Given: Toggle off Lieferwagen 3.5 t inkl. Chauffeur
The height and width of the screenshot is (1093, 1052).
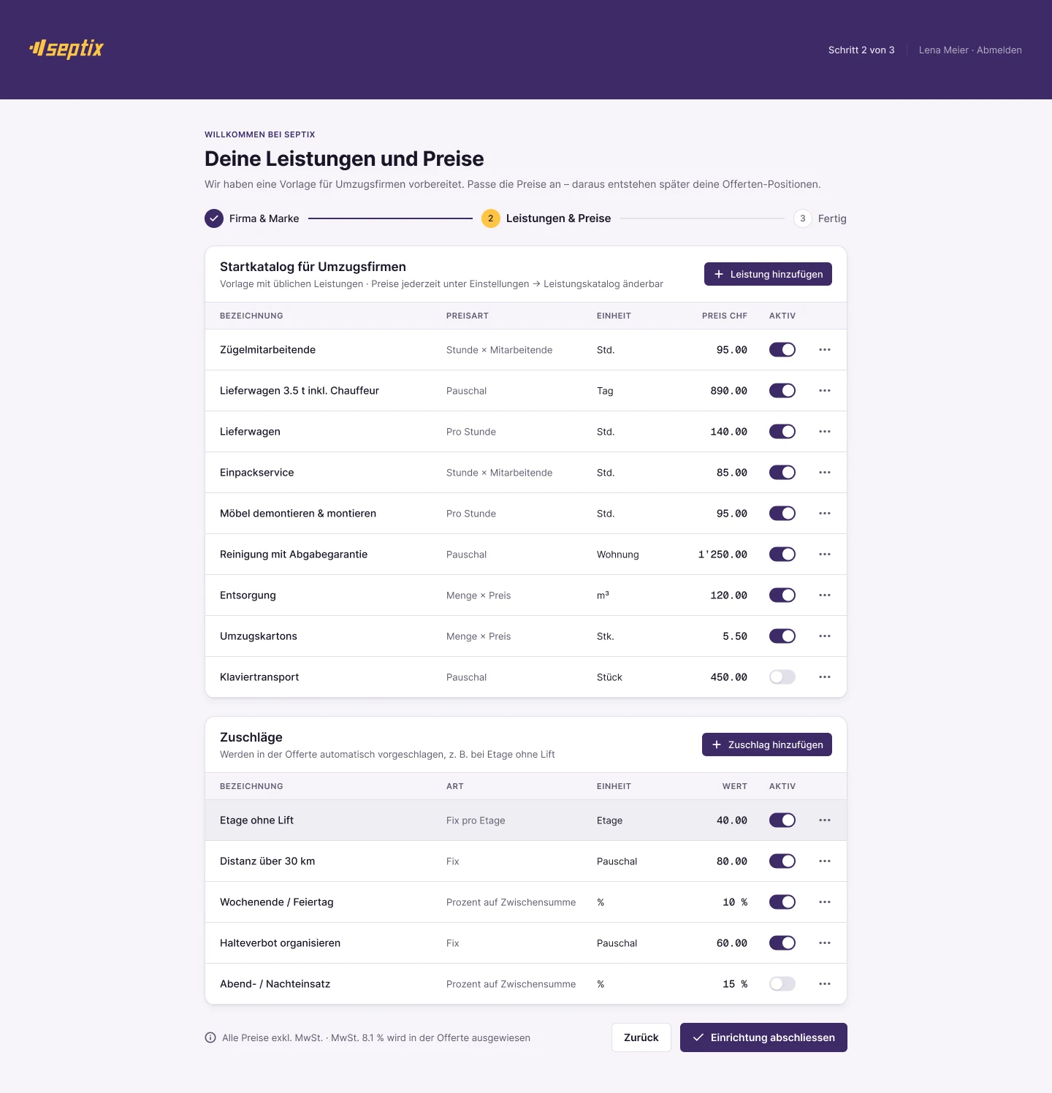Looking at the screenshot, I should point(782,391).
